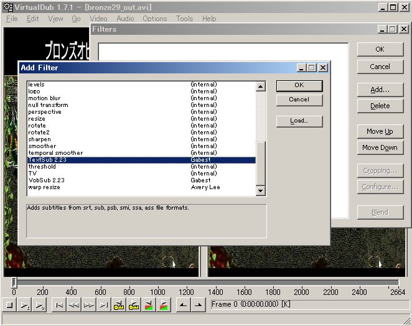This screenshot has height=326, width=412.
Task: Open the Go menu
Action: [x=76, y=19]
